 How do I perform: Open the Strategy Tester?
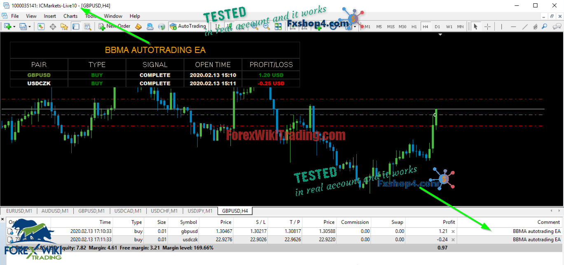pos(87,26)
